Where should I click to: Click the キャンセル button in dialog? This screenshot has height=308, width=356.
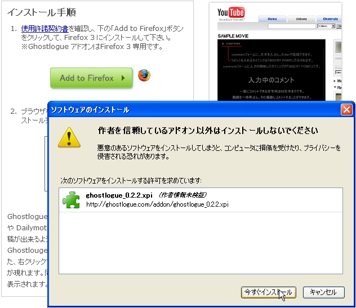323,292
